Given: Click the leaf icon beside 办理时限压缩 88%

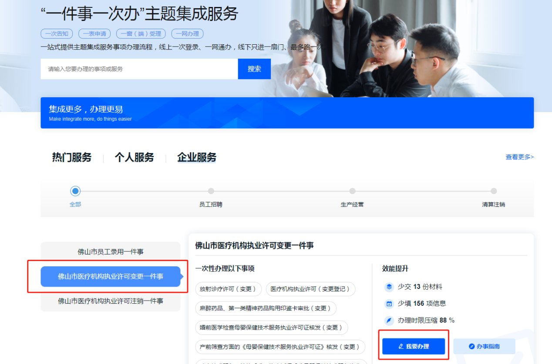Looking at the screenshot, I should 389,321.
